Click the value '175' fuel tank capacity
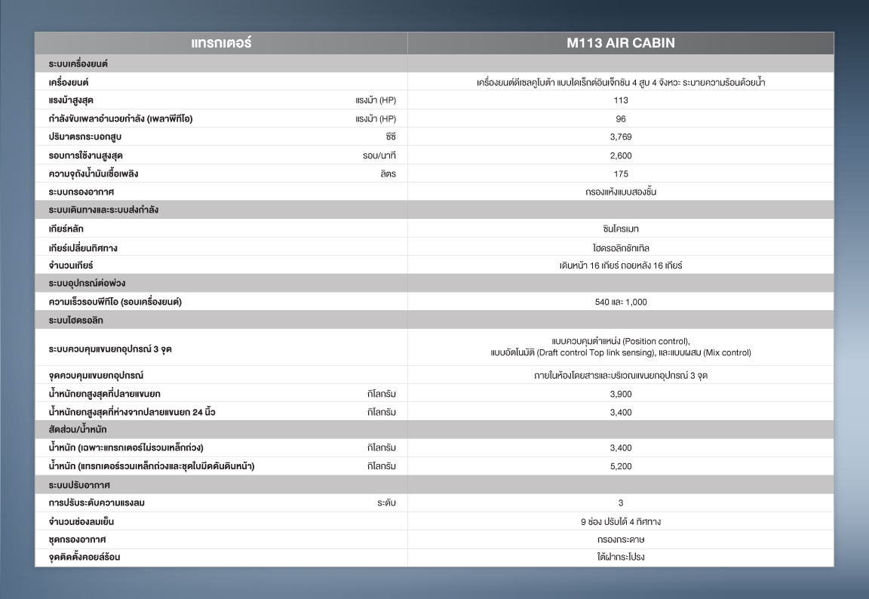 pyautogui.click(x=621, y=174)
